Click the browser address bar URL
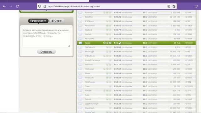Viewport: 201px width, 113px height. (x=74, y=6)
